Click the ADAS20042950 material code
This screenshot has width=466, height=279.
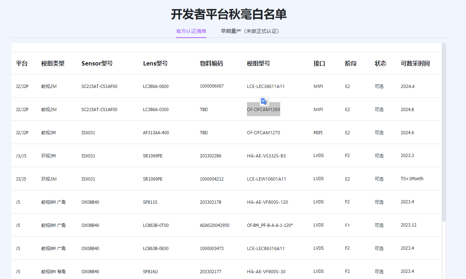tap(214, 225)
